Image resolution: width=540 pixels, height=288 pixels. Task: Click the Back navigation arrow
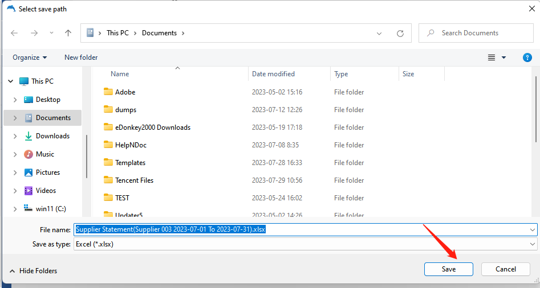pos(15,33)
